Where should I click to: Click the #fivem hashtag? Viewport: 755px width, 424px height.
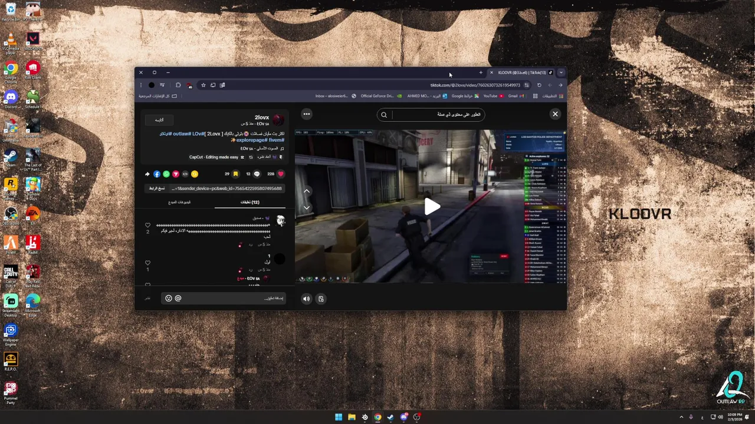coord(276,140)
